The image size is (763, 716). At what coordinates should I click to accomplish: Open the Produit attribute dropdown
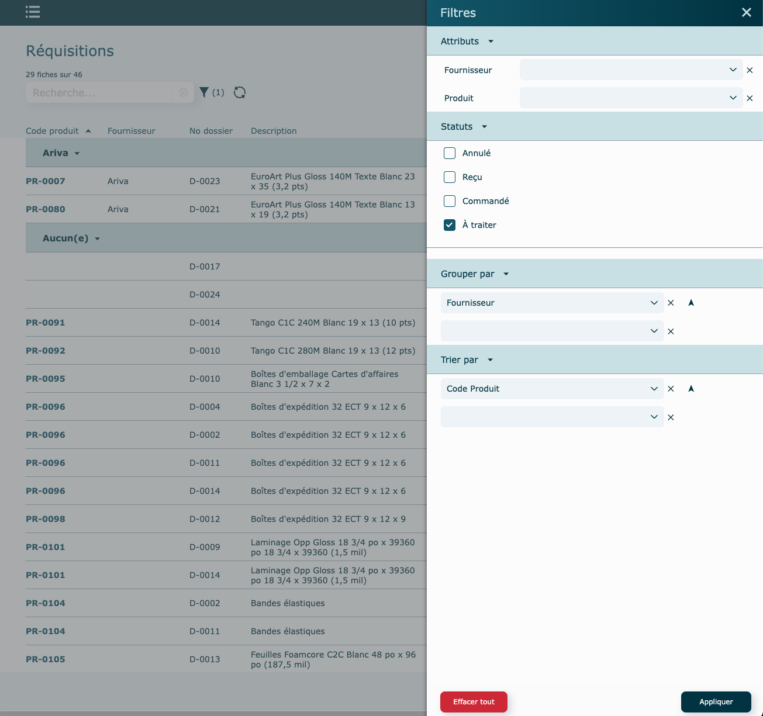(x=630, y=98)
